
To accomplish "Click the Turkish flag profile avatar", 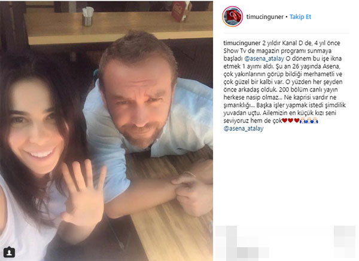I will pyautogui.click(x=232, y=17).
